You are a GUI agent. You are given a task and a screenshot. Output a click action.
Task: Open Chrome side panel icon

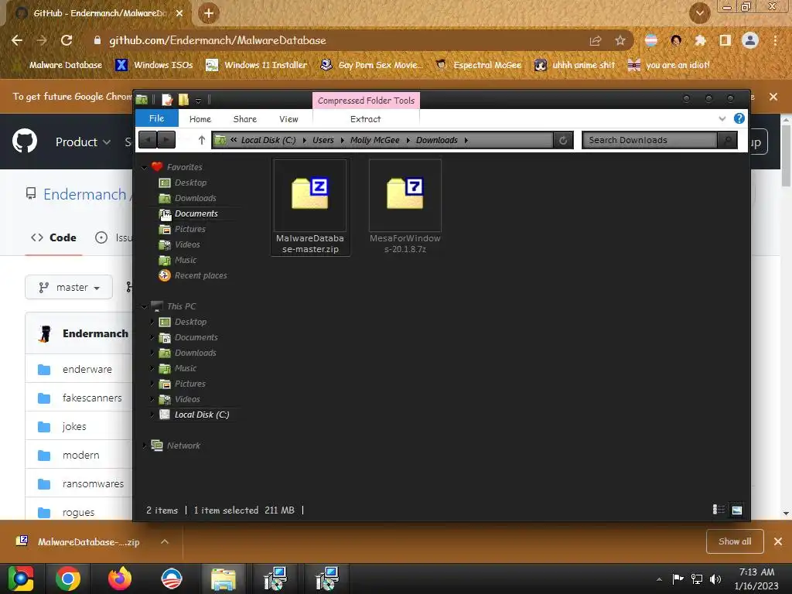[725, 40]
